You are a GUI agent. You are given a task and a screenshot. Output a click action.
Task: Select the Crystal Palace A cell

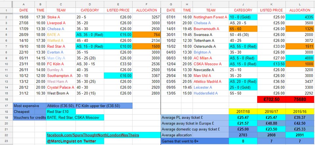click(61, 88)
